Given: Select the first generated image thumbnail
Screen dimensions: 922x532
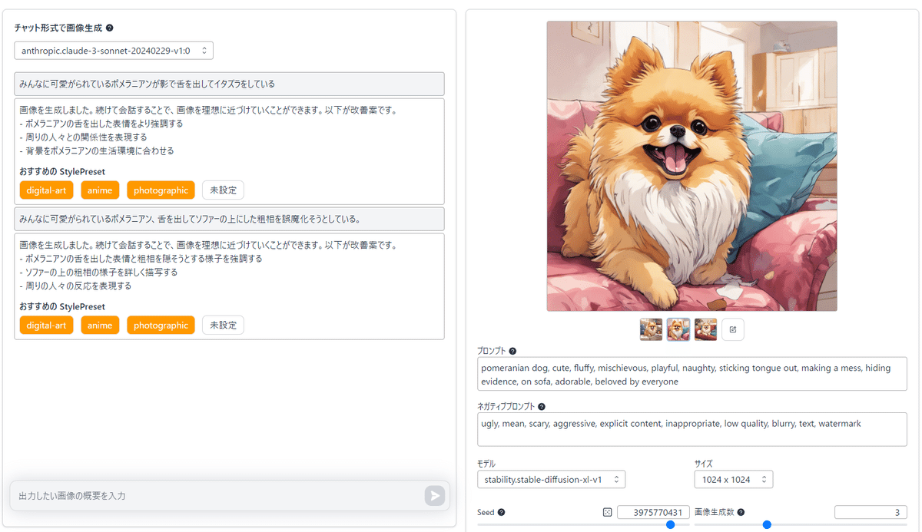Looking at the screenshot, I should (651, 329).
